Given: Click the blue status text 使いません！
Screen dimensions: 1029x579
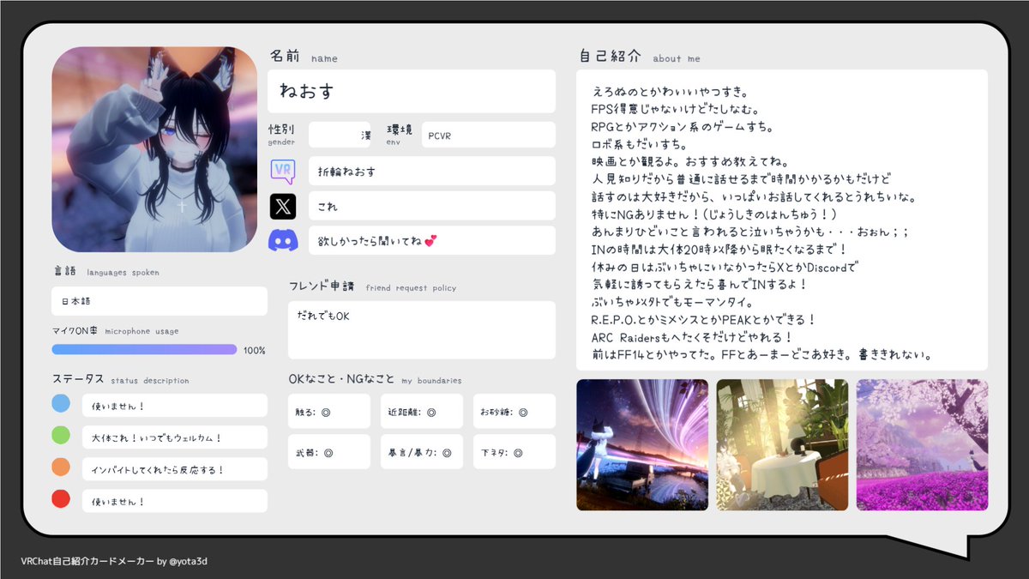Looking at the screenshot, I should pos(175,405).
